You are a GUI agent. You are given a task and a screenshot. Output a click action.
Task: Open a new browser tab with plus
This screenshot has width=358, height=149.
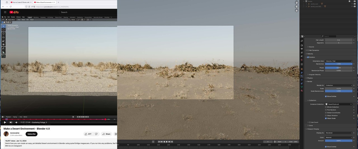[58, 2]
